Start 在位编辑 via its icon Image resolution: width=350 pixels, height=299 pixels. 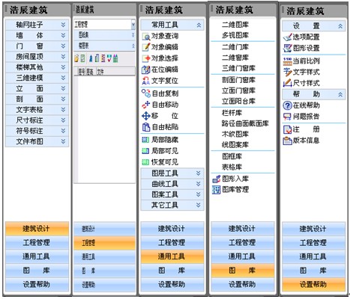[x=146, y=70]
